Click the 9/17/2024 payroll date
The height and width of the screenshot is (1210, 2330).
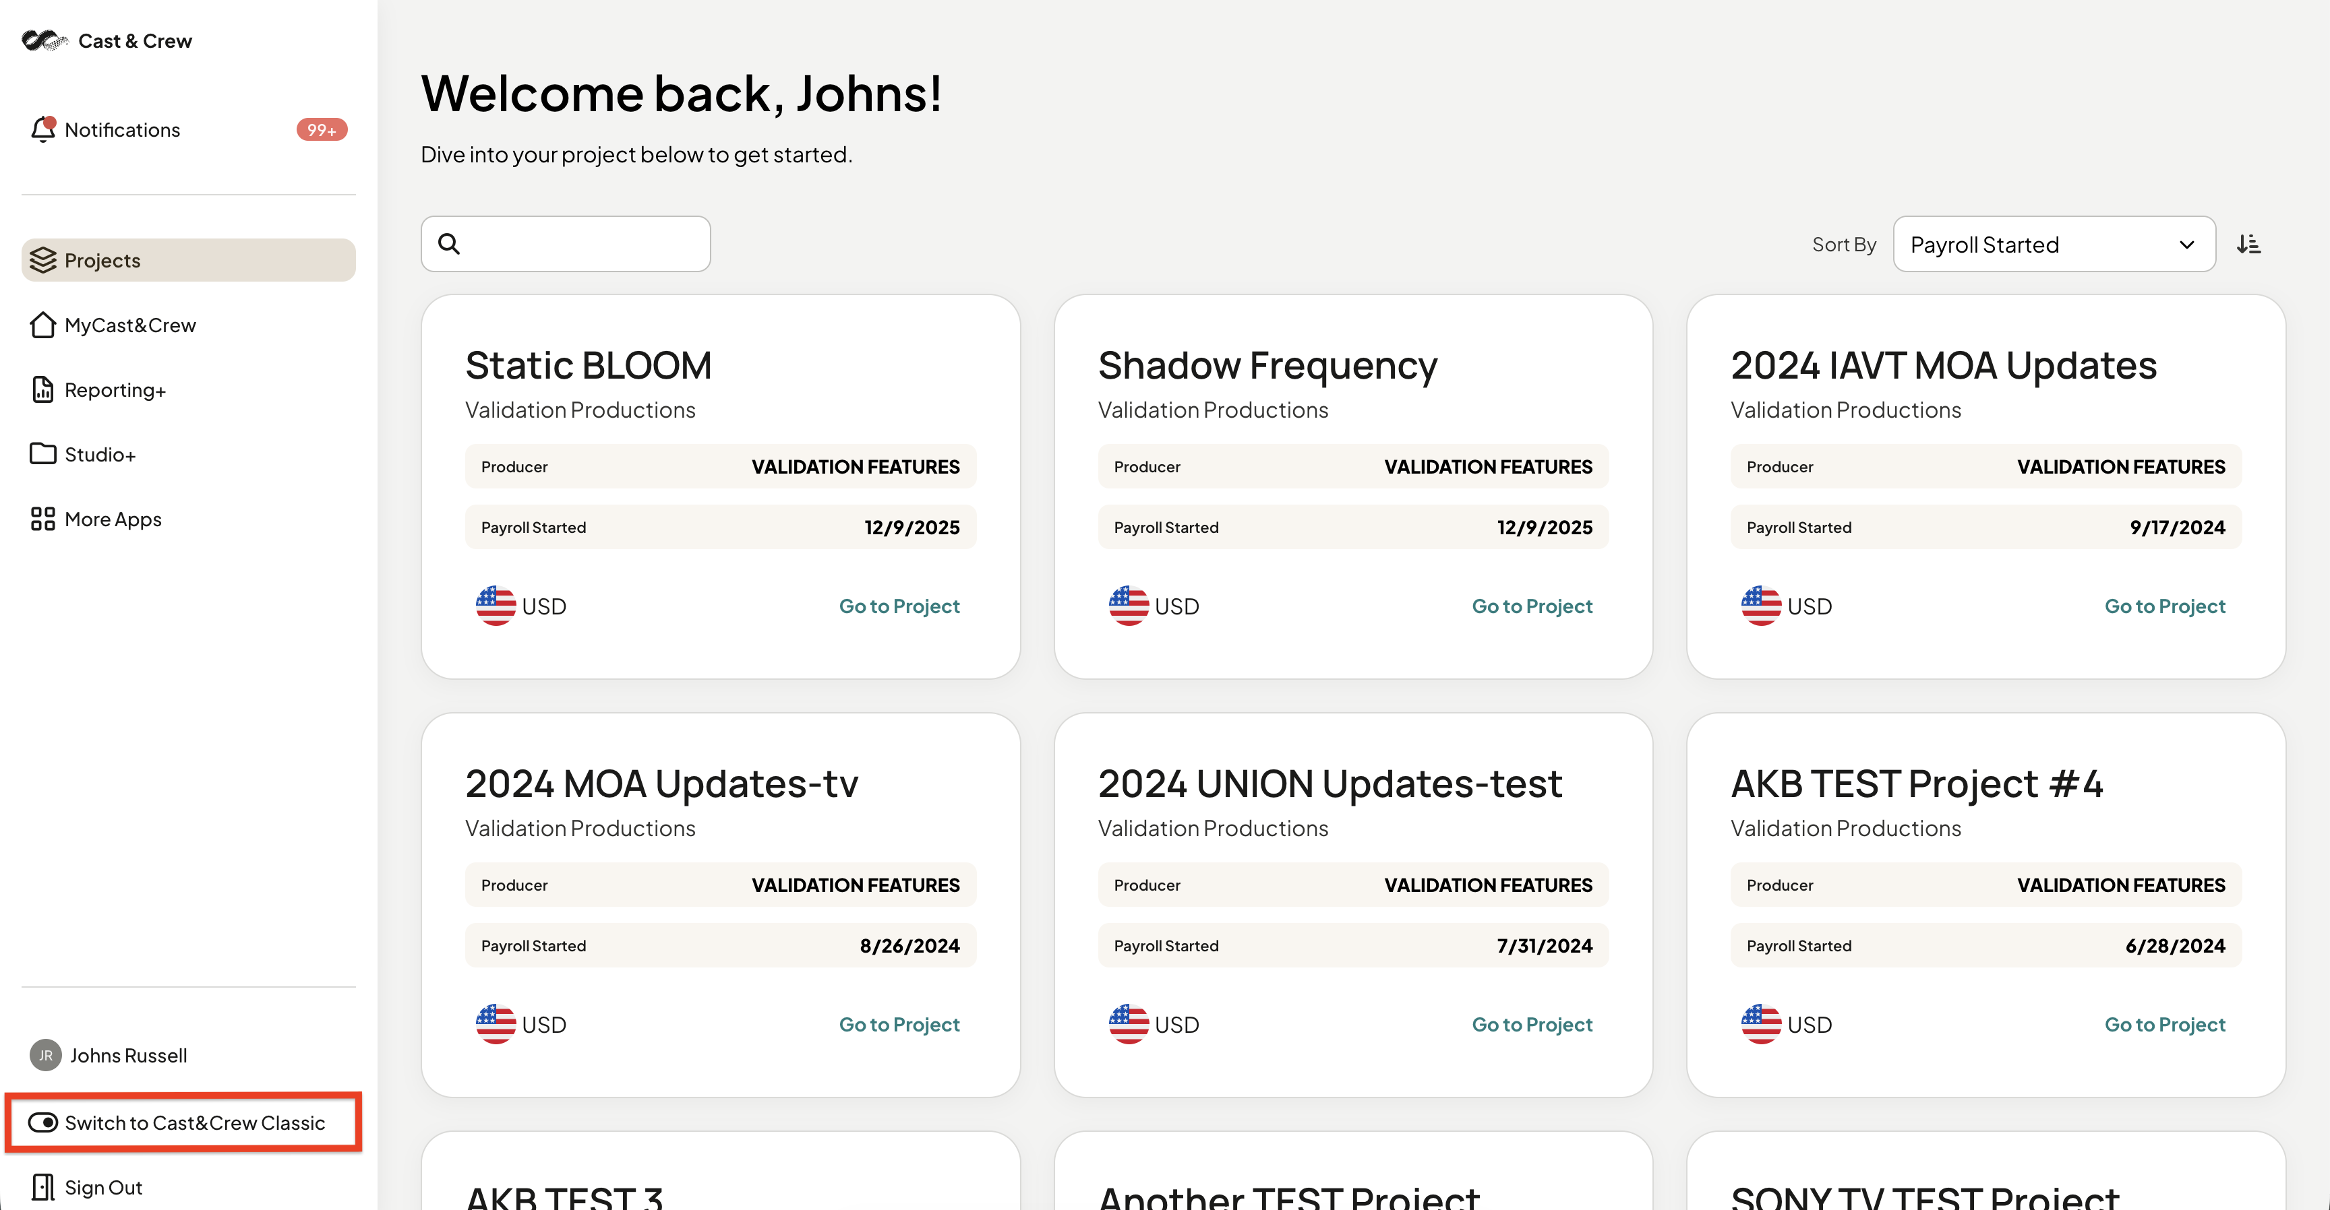[2177, 528]
